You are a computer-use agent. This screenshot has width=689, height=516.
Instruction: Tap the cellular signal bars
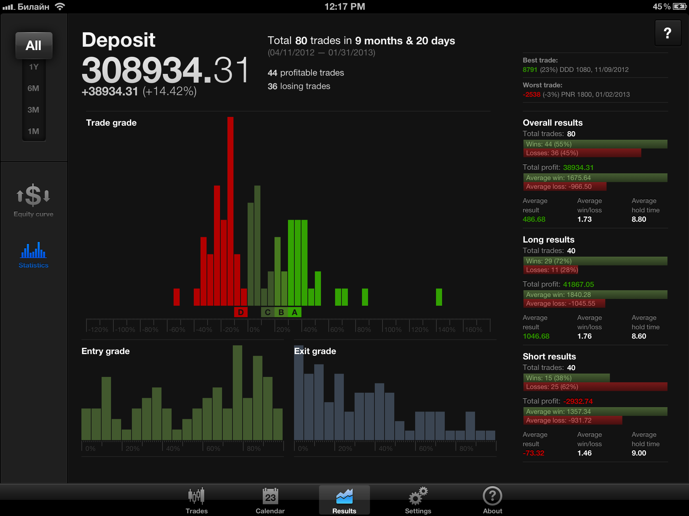click(8, 7)
